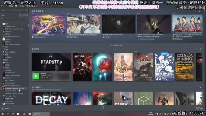
Task: Select the library 主页 home button
Action: [x=3, y=10]
